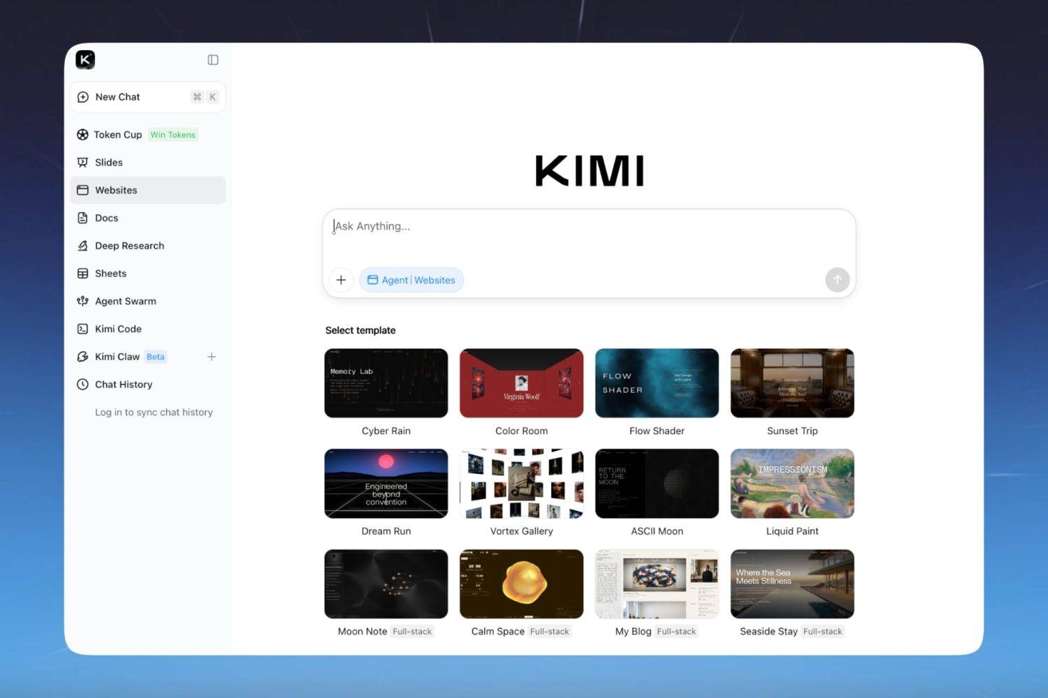Open Chat History
This screenshot has height=698, width=1048.
[x=147, y=385]
